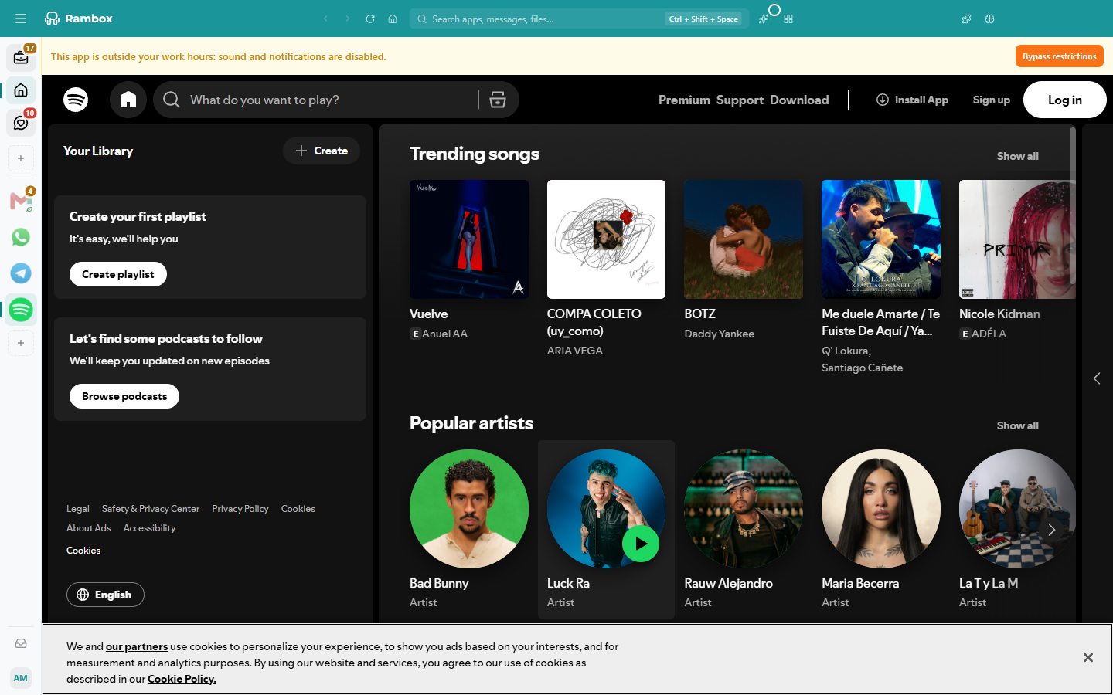Click the Sign up link
The image size is (1113, 695).
pyautogui.click(x=992, y=100)
